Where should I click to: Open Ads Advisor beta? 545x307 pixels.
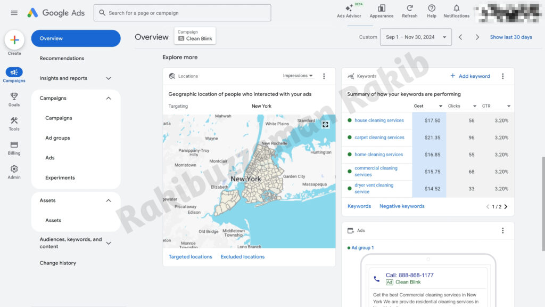click(349, 9)
